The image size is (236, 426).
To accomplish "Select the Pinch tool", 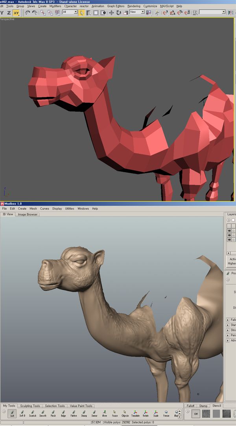I will [53, 413].
